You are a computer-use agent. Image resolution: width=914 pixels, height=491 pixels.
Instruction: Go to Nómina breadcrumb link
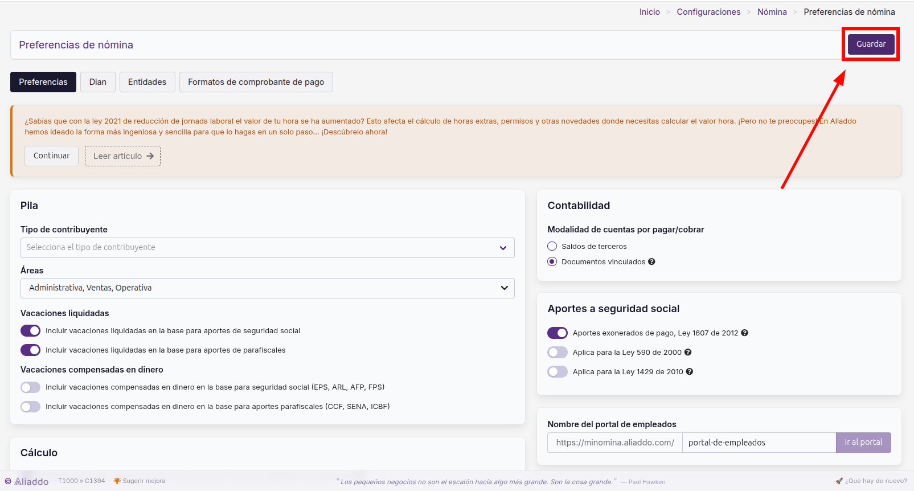pos(772,12)
